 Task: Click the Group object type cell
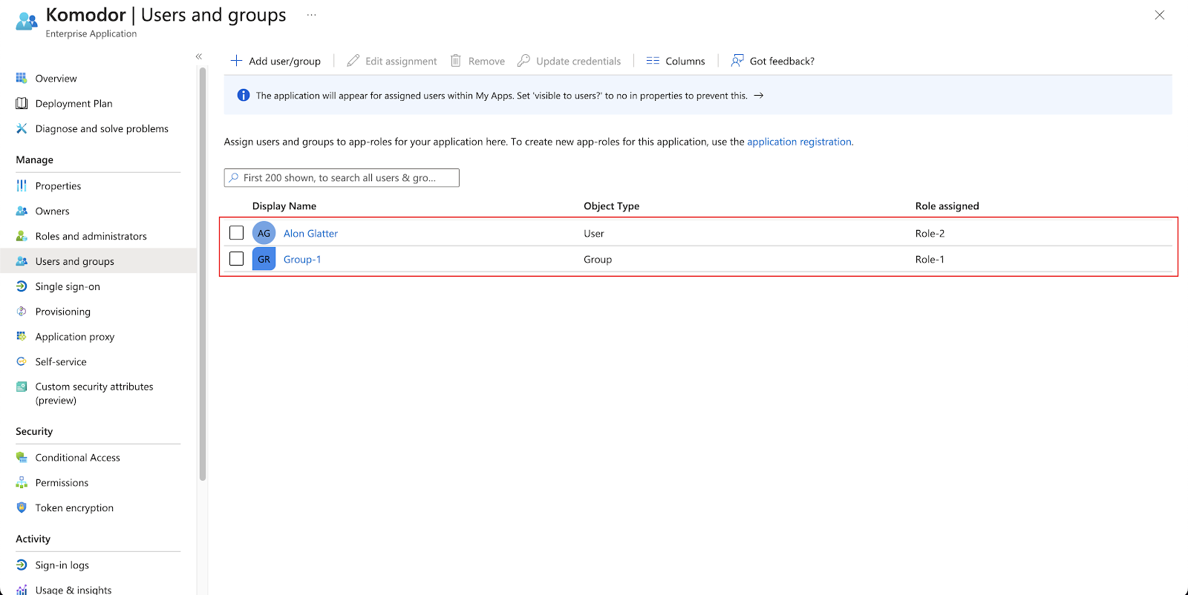(598, 259)
